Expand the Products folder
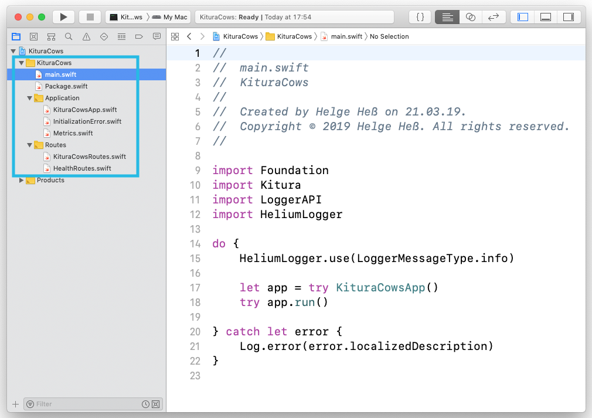Image resolution: width=592 pixels, height=418 pixels. click(22, 180)
